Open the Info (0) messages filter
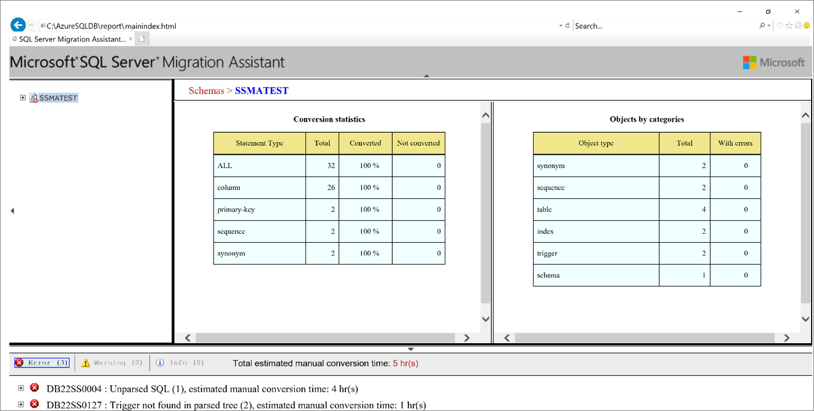The height and width of the screenshot is (411, 814). (x=159, y=362)
